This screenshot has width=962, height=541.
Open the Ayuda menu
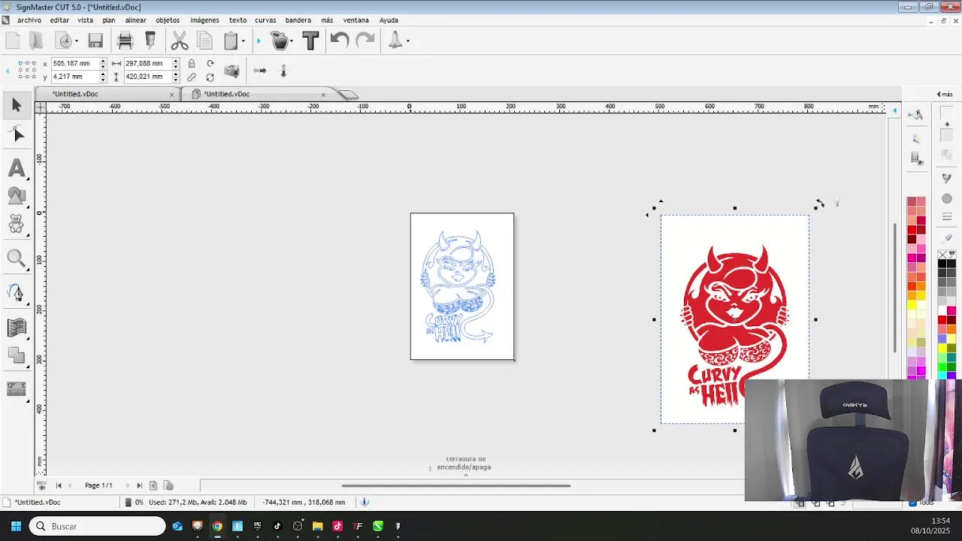tap(389, 20)
